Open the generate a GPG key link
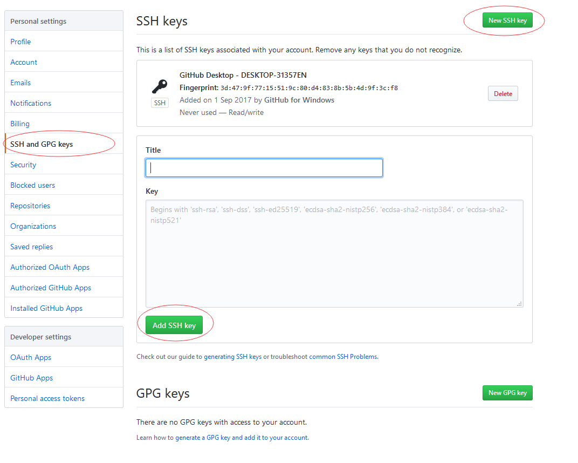The image size is (578, 463). point(242,438)
